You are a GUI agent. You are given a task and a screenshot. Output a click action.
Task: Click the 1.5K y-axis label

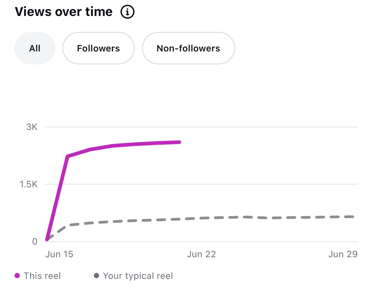point(29,184)
